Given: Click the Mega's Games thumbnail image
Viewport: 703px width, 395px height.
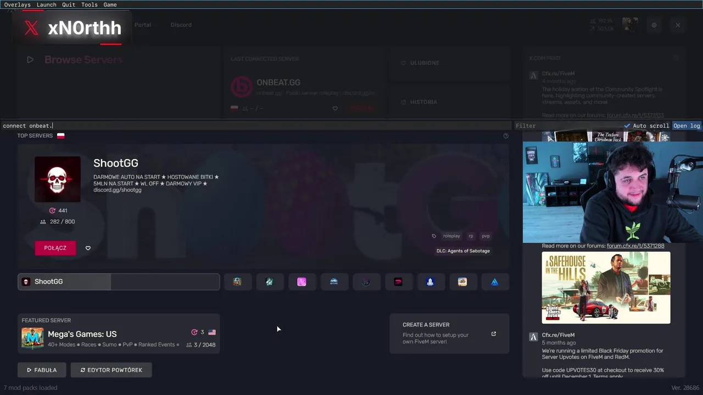Looking at the screenshot, I should tap(32, 338).
